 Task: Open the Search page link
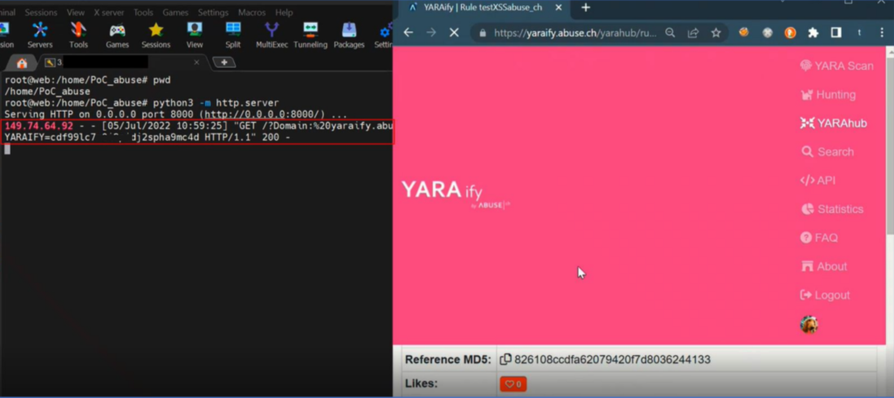coord(828,152)
